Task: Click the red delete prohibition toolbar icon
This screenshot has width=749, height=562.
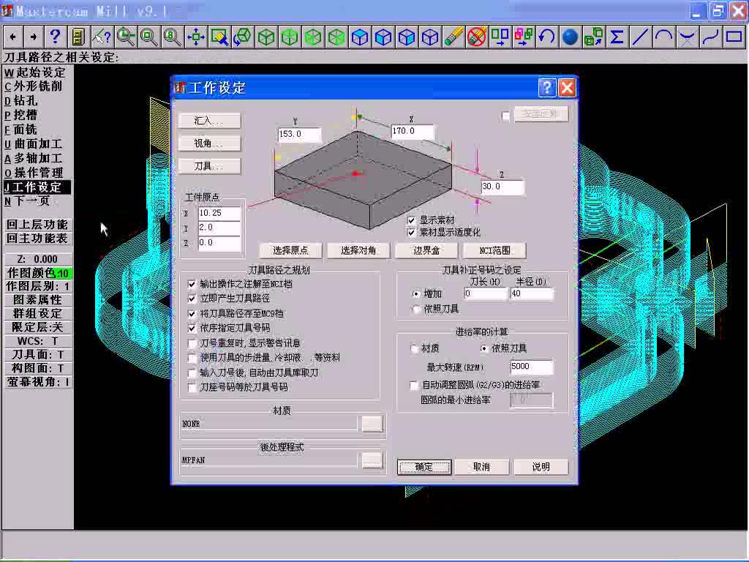Action: pyautogui.click(x=476, y=37)
